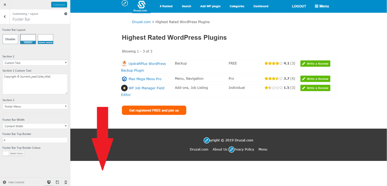Screen dimensions: 387x186
Task: Click Get registered FREE and join us button
Action: click(154, 110)
